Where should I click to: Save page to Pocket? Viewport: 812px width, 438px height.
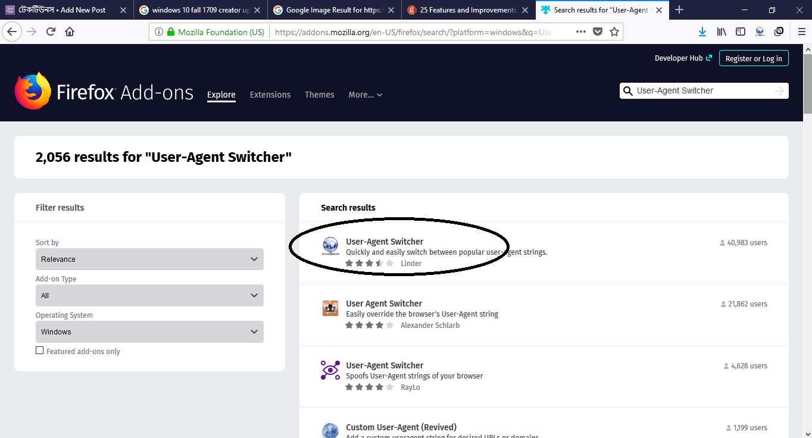point(598,32)
